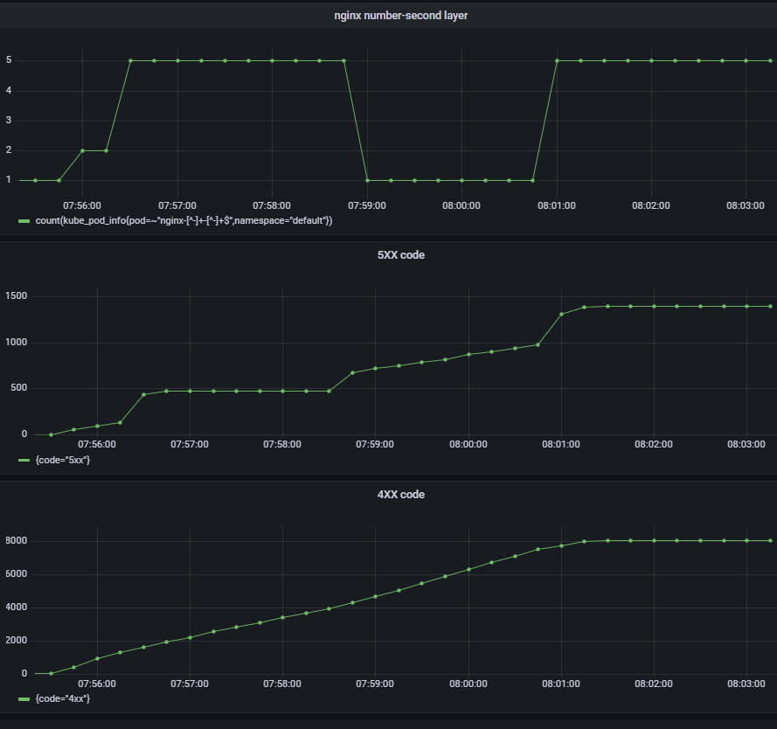Select the 5XX graph data point at 08:01:00

(x=561, y=314)
